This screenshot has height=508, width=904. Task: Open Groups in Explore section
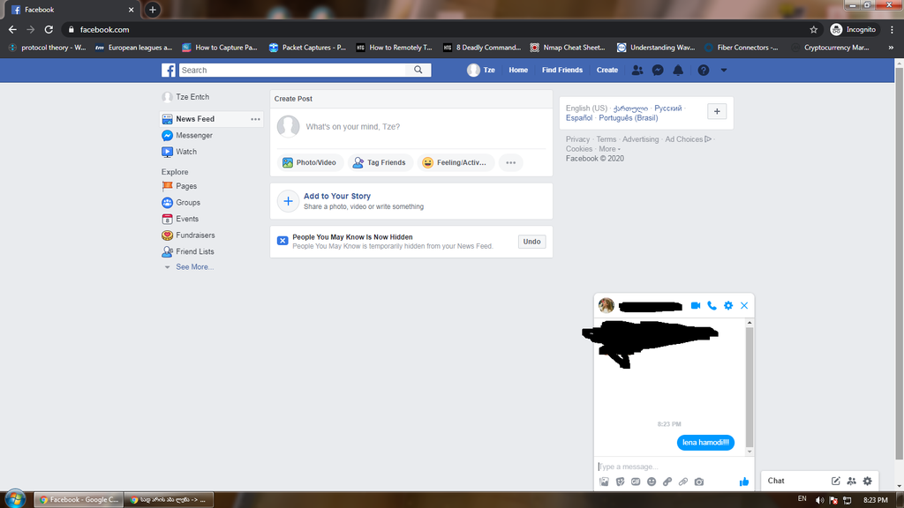(187, 203)
